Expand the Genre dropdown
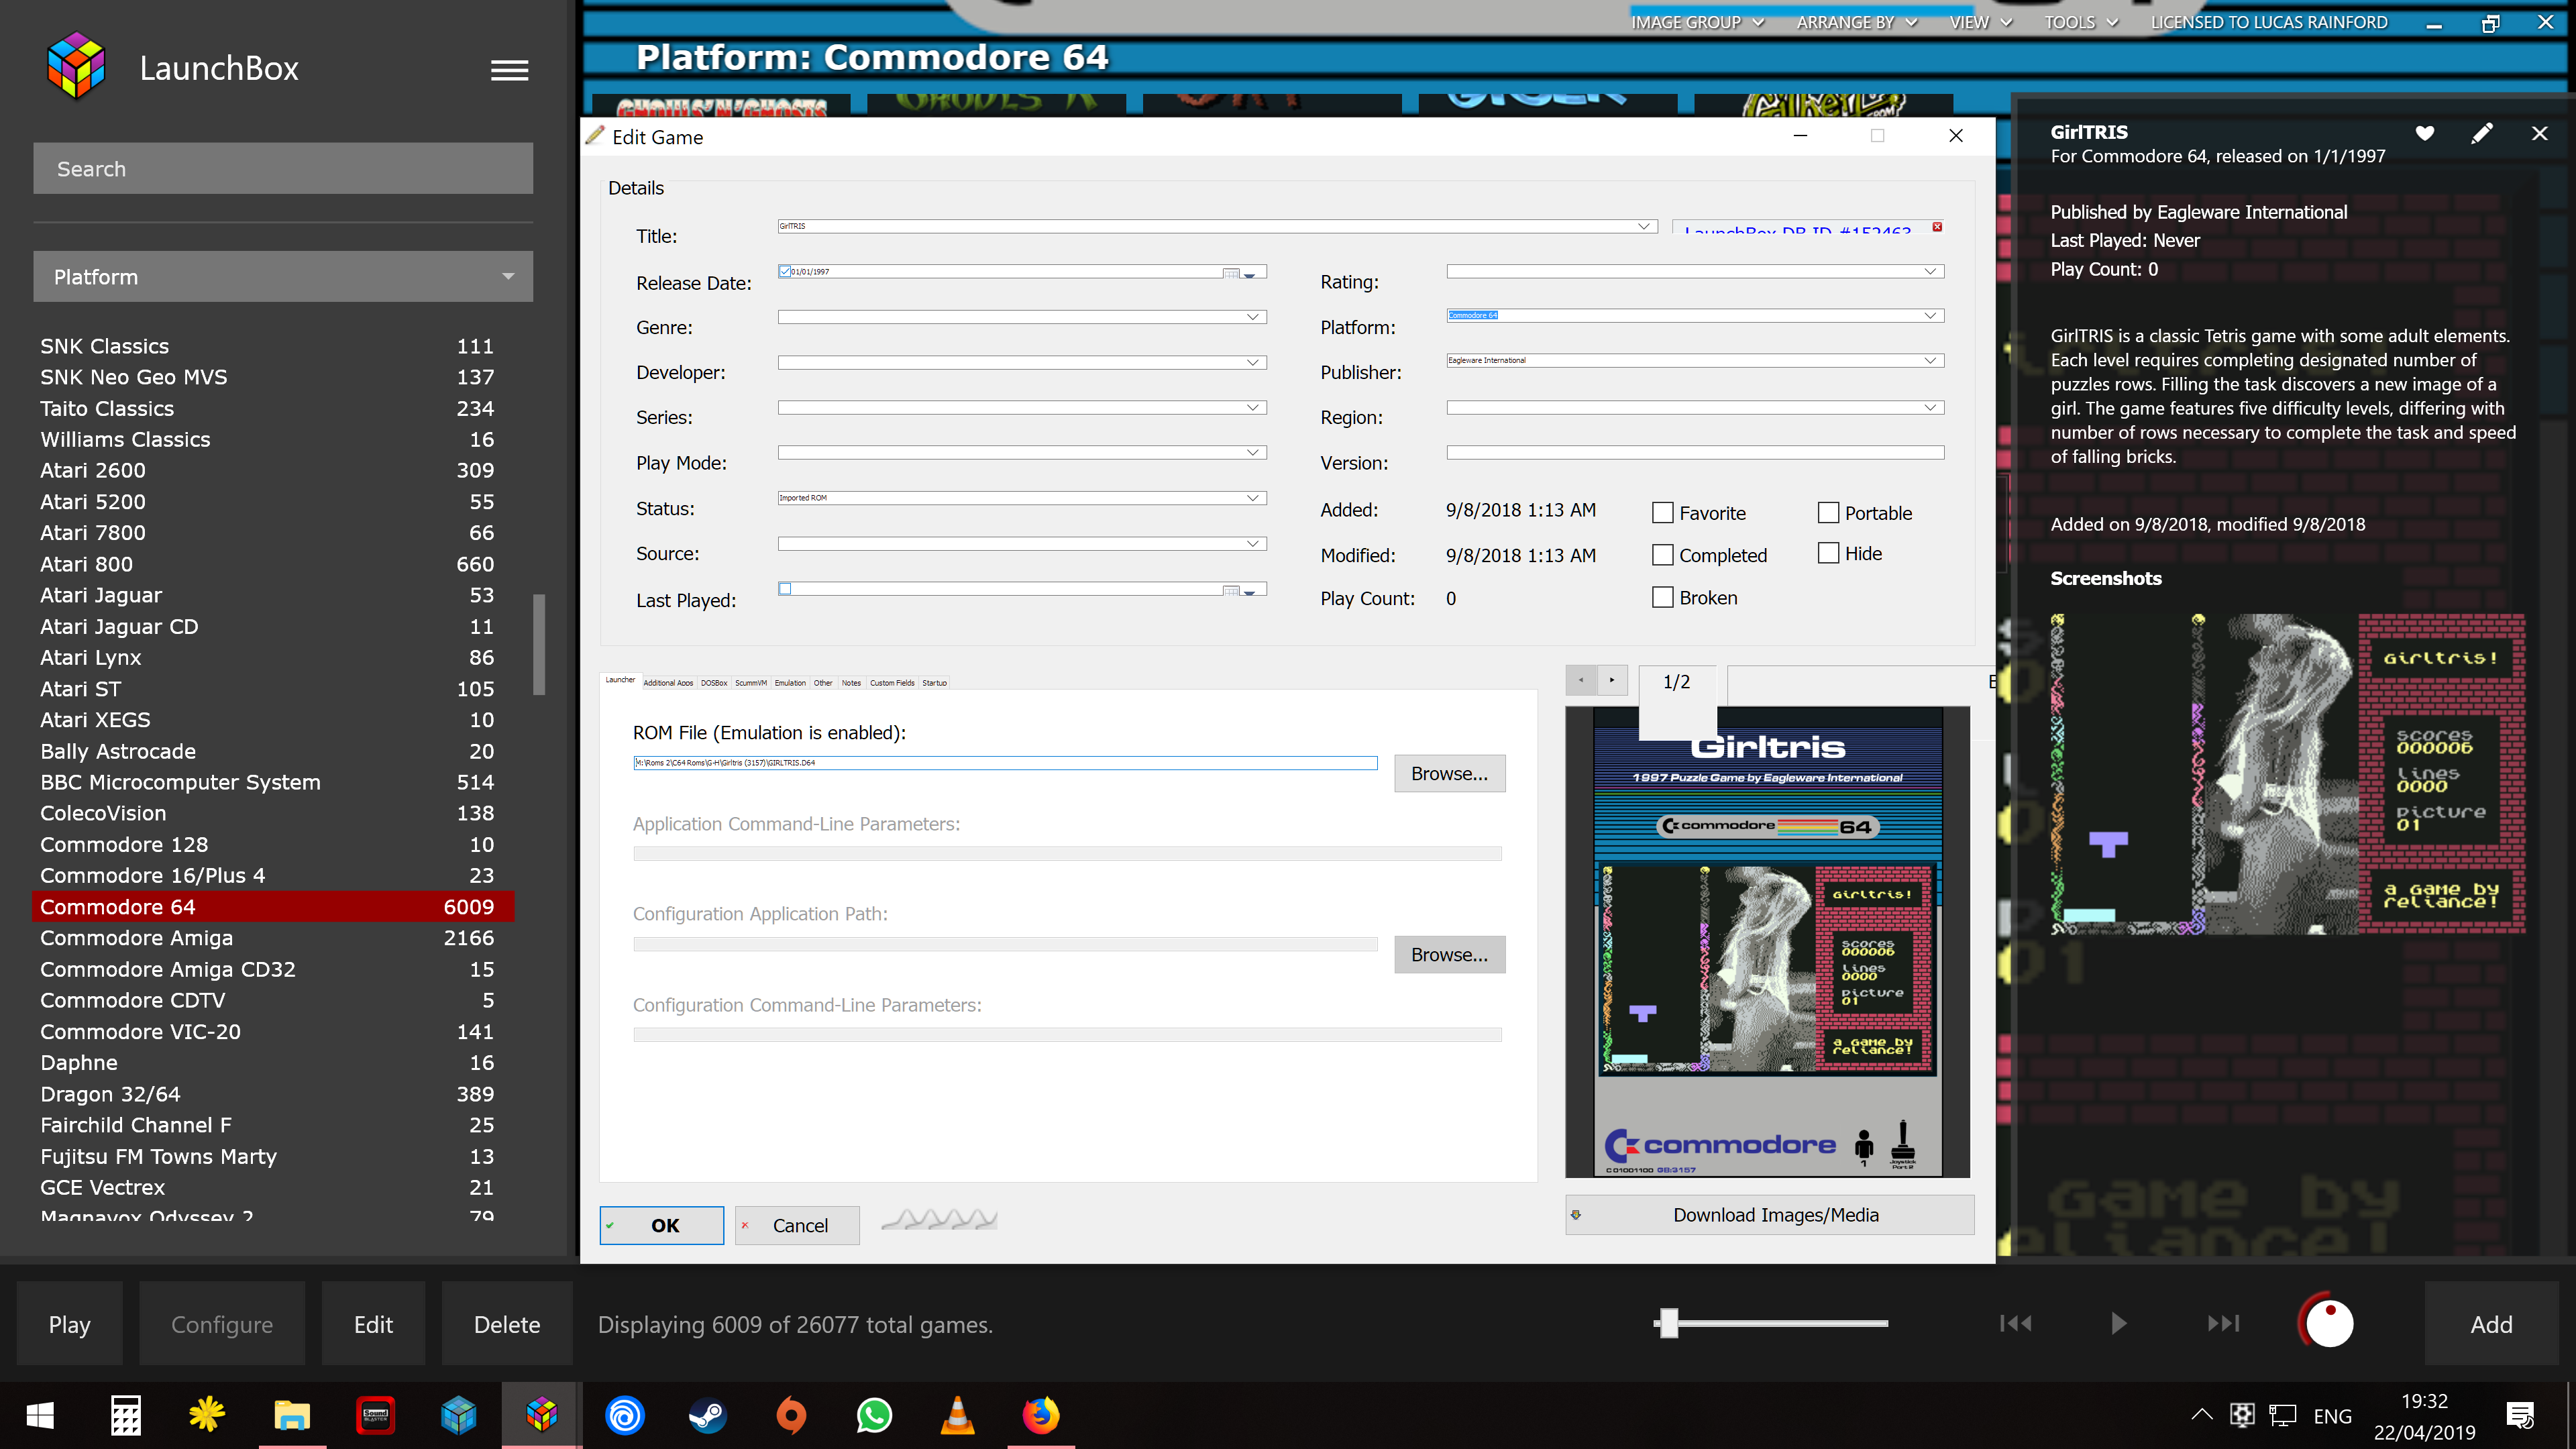The image size is (2576, 1449). pos(1252,317)
